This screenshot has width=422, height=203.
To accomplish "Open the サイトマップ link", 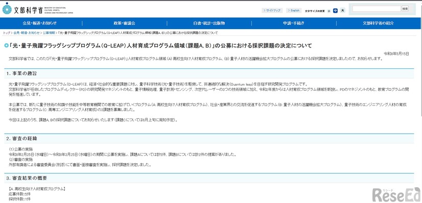I will tap(272, 11).
